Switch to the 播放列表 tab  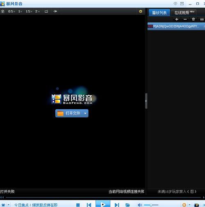click(159, 13)
